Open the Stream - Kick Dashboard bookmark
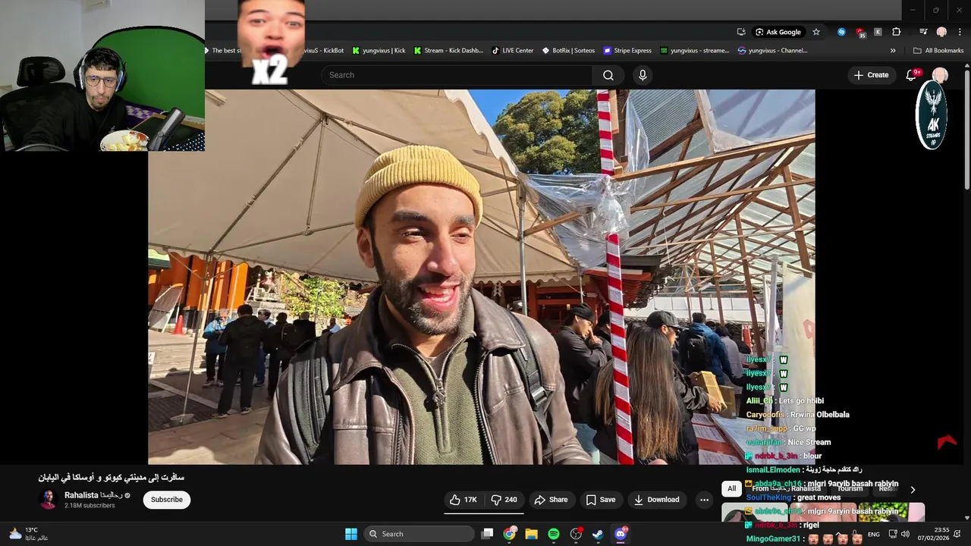Viewport: 971px width, 546px height. tap(448, 51)
